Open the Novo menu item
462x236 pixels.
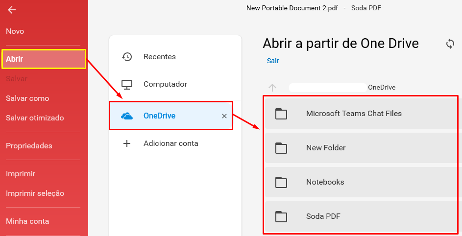pos(15,31)
